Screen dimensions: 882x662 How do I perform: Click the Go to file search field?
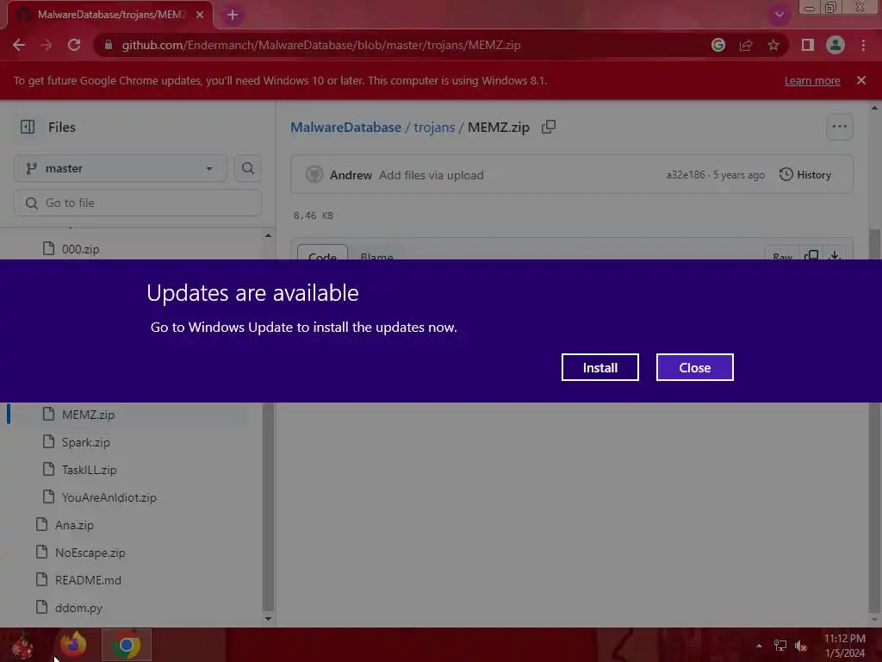(x=138, y=203)
